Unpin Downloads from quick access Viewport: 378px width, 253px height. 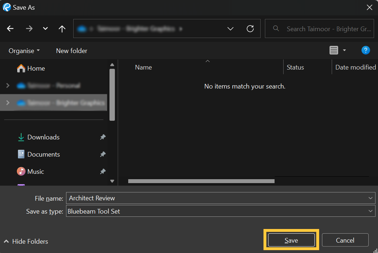tap(103, 137)
